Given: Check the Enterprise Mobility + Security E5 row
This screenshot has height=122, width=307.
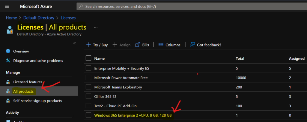Looking at the screenshot, I should click(x=88, y=68).
